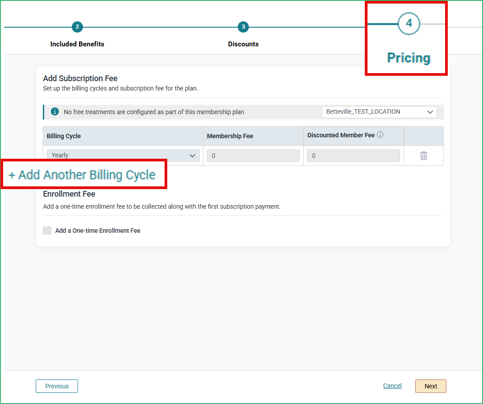Image resolution: width=483 pixels, height=404 pixels.
Task: Select the Pricing step label
Action: pos(409,57)
